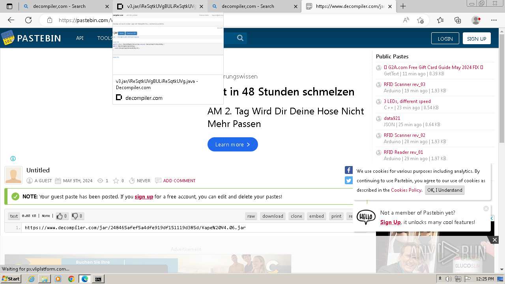The height and width of the screenshot is (284, 505).
Task: Reload the page with the refresh icon
Action: pos(28,20)
